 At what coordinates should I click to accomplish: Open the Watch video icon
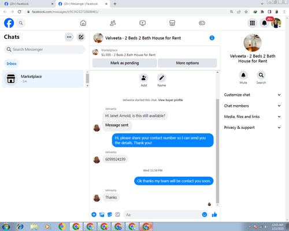coord(142,23)
